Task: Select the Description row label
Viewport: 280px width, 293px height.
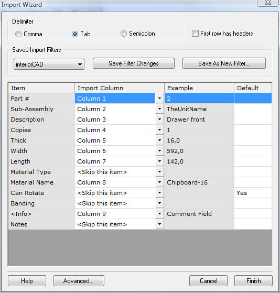Action: point(41,119)
